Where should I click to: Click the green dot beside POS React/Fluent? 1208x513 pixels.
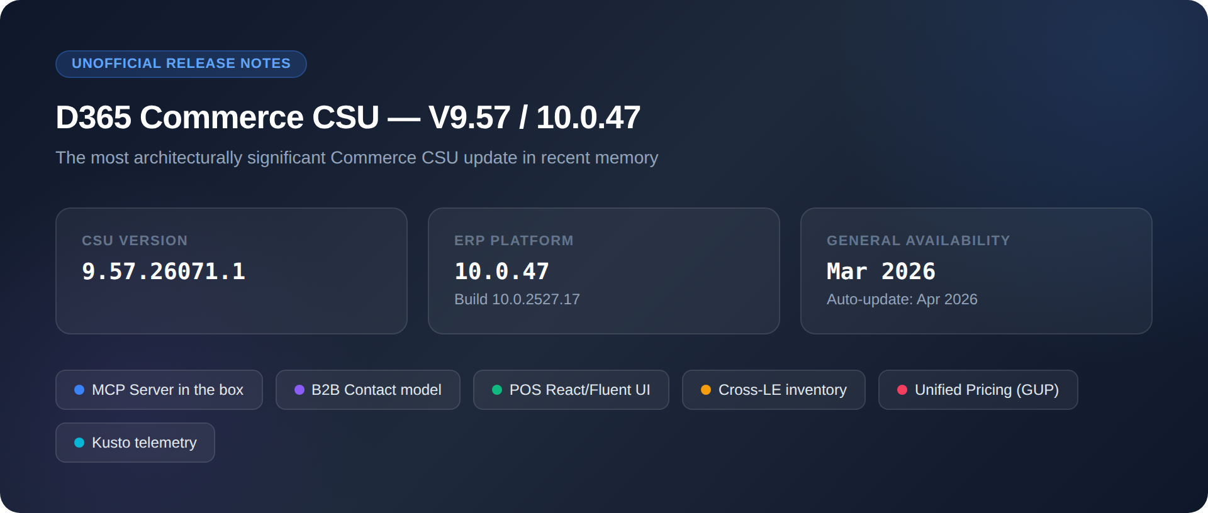pos(497,390)
